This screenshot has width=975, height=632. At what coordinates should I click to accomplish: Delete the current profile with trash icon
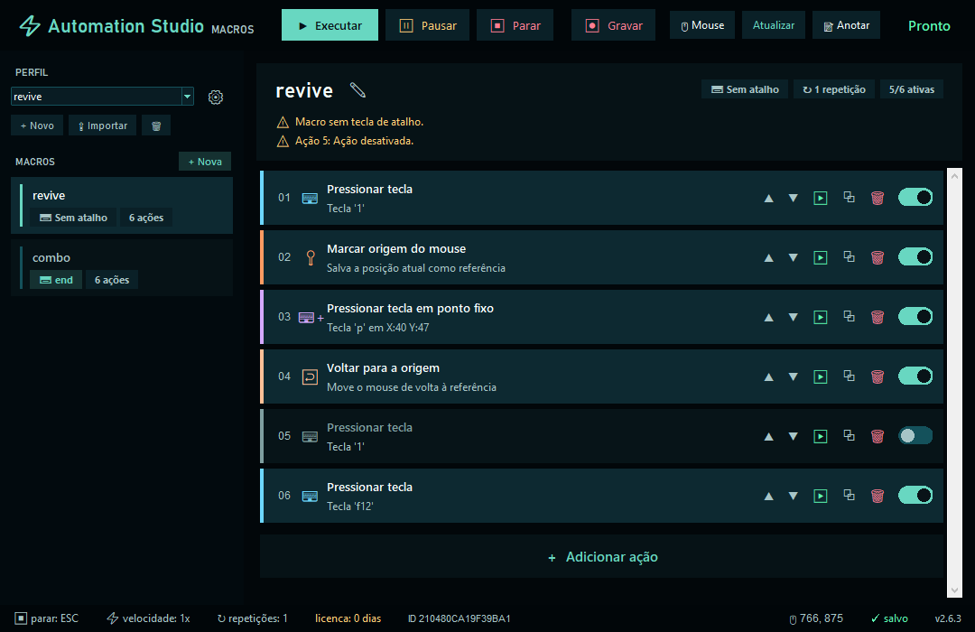click(156, 125)
